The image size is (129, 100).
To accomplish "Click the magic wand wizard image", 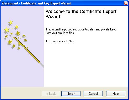I will pos(22,46).
